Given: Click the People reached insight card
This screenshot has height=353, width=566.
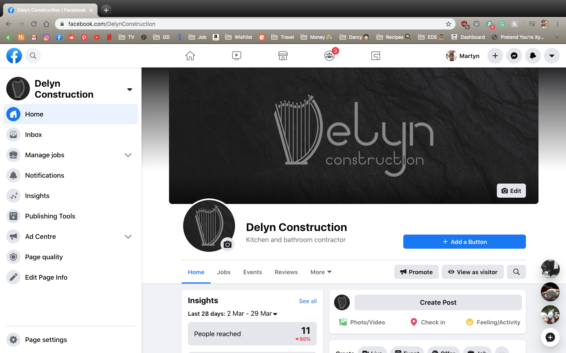Looking at the screenshot, I should [x=252, y=334].
